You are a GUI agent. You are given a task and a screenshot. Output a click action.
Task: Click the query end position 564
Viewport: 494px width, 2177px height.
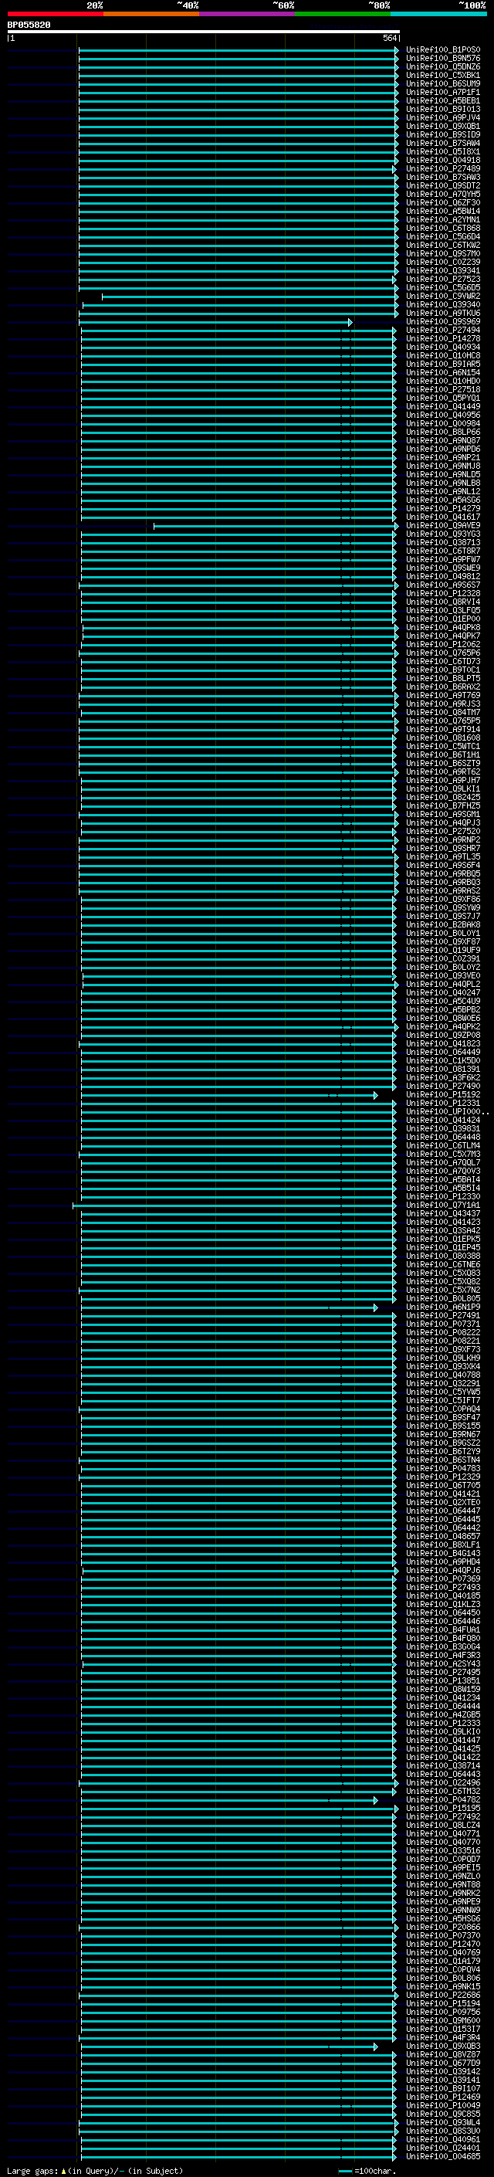(x=390, y=38)
